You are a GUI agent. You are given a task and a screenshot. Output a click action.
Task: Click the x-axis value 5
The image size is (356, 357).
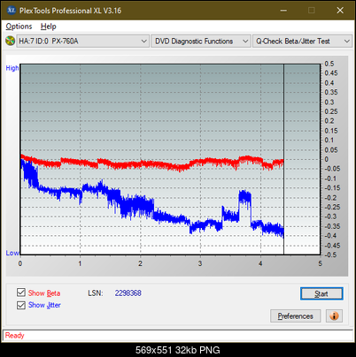coord(321,263)
